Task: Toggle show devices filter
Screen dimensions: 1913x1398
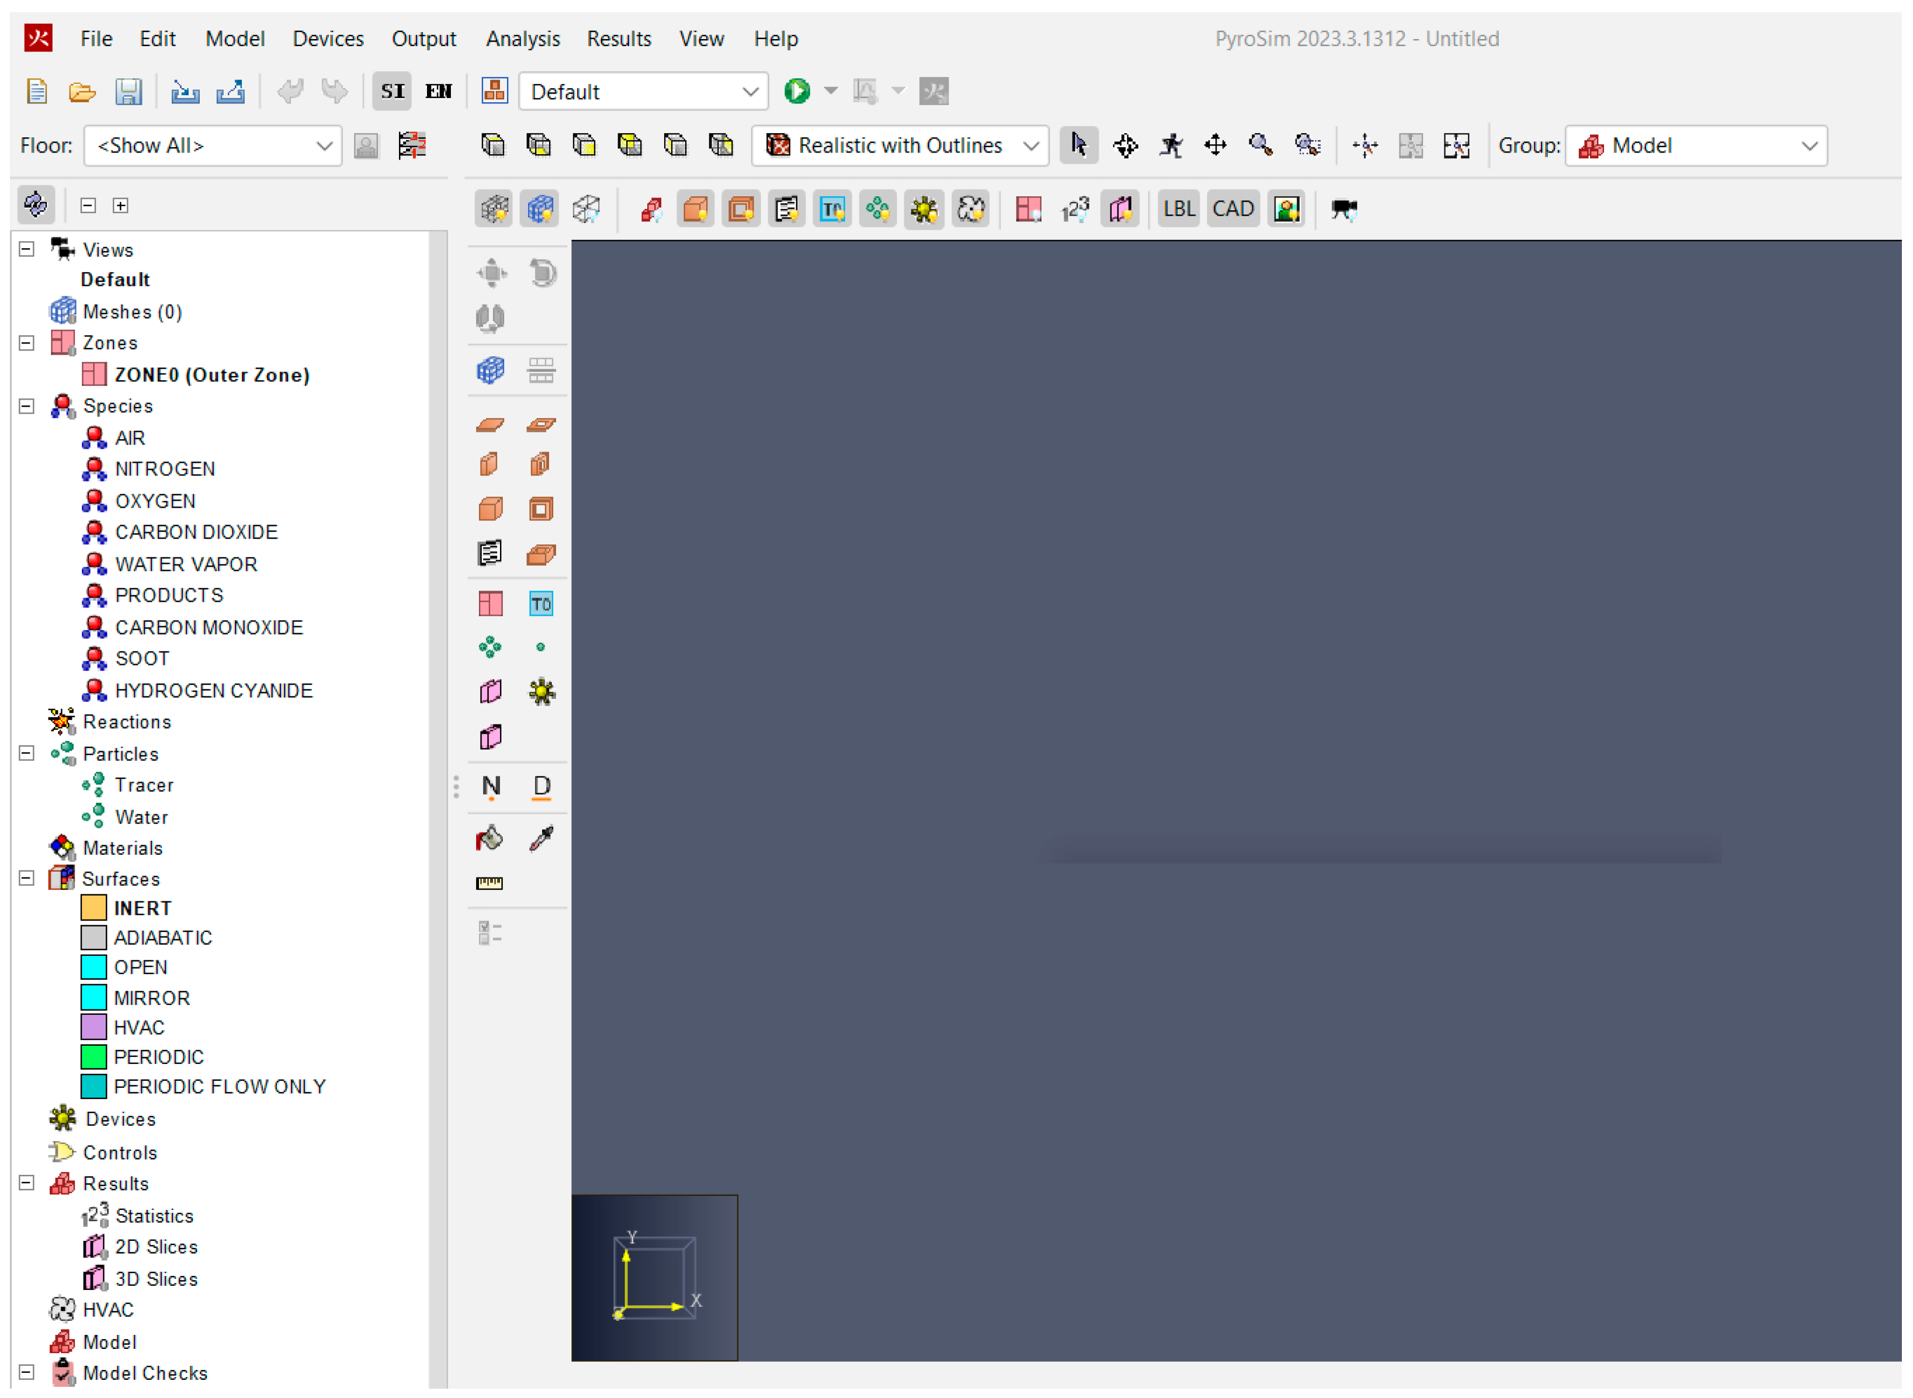Action: click(x=924, y=209)
